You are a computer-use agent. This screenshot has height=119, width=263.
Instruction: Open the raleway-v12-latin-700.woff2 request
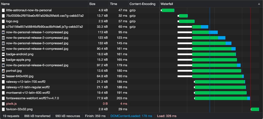(28, 82)
